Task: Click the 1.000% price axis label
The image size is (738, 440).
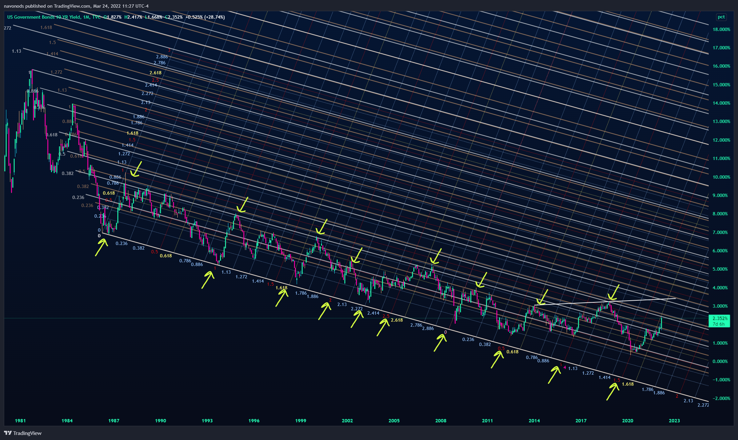Action: click(721, 343)
